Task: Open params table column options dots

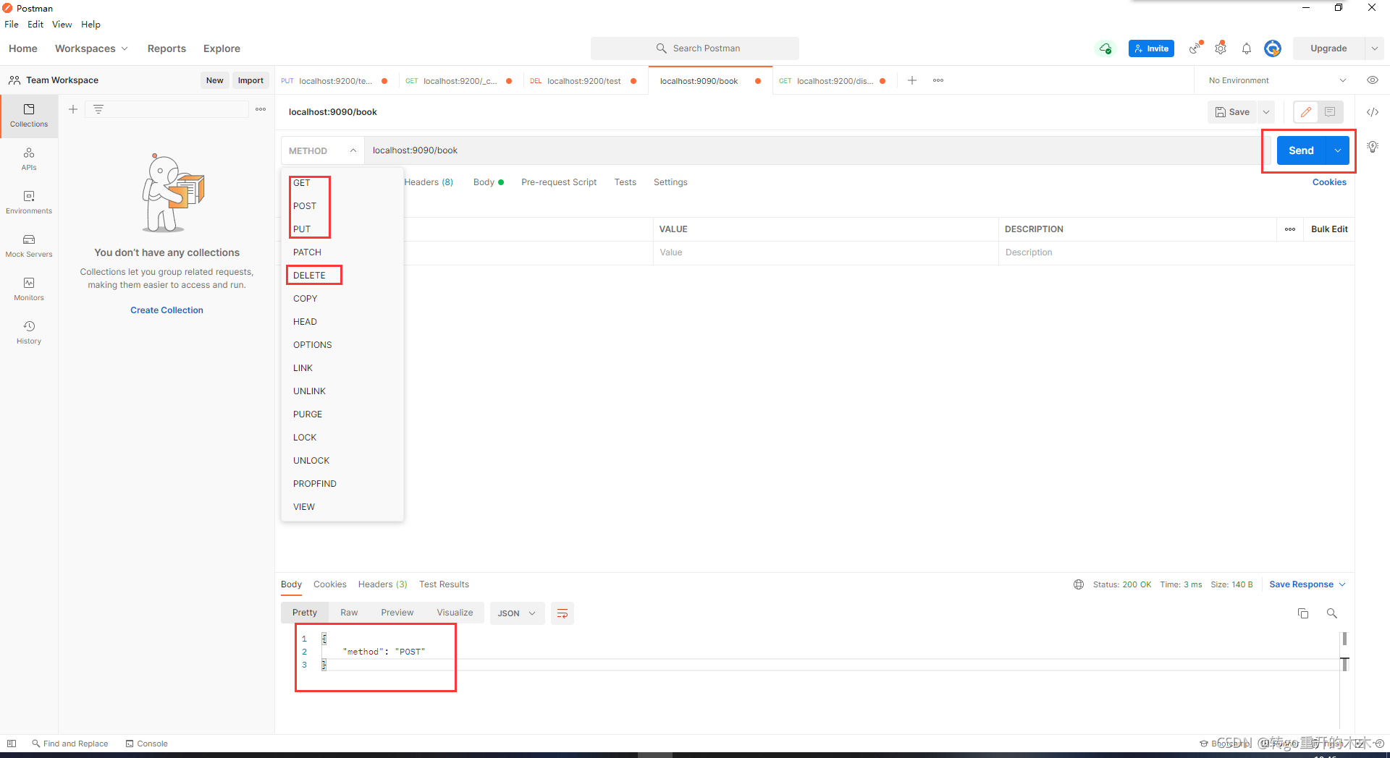Action: click(1290, 229)
